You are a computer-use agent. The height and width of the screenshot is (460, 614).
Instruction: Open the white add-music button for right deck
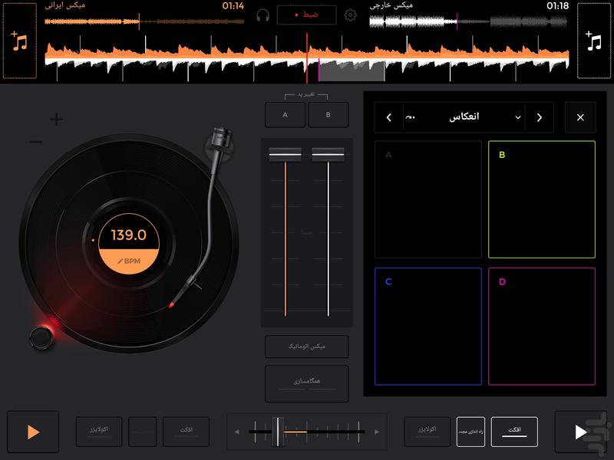(x=593, y=41)
